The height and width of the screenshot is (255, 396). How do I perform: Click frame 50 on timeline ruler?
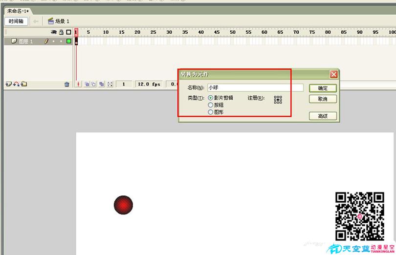click(233, 32)
